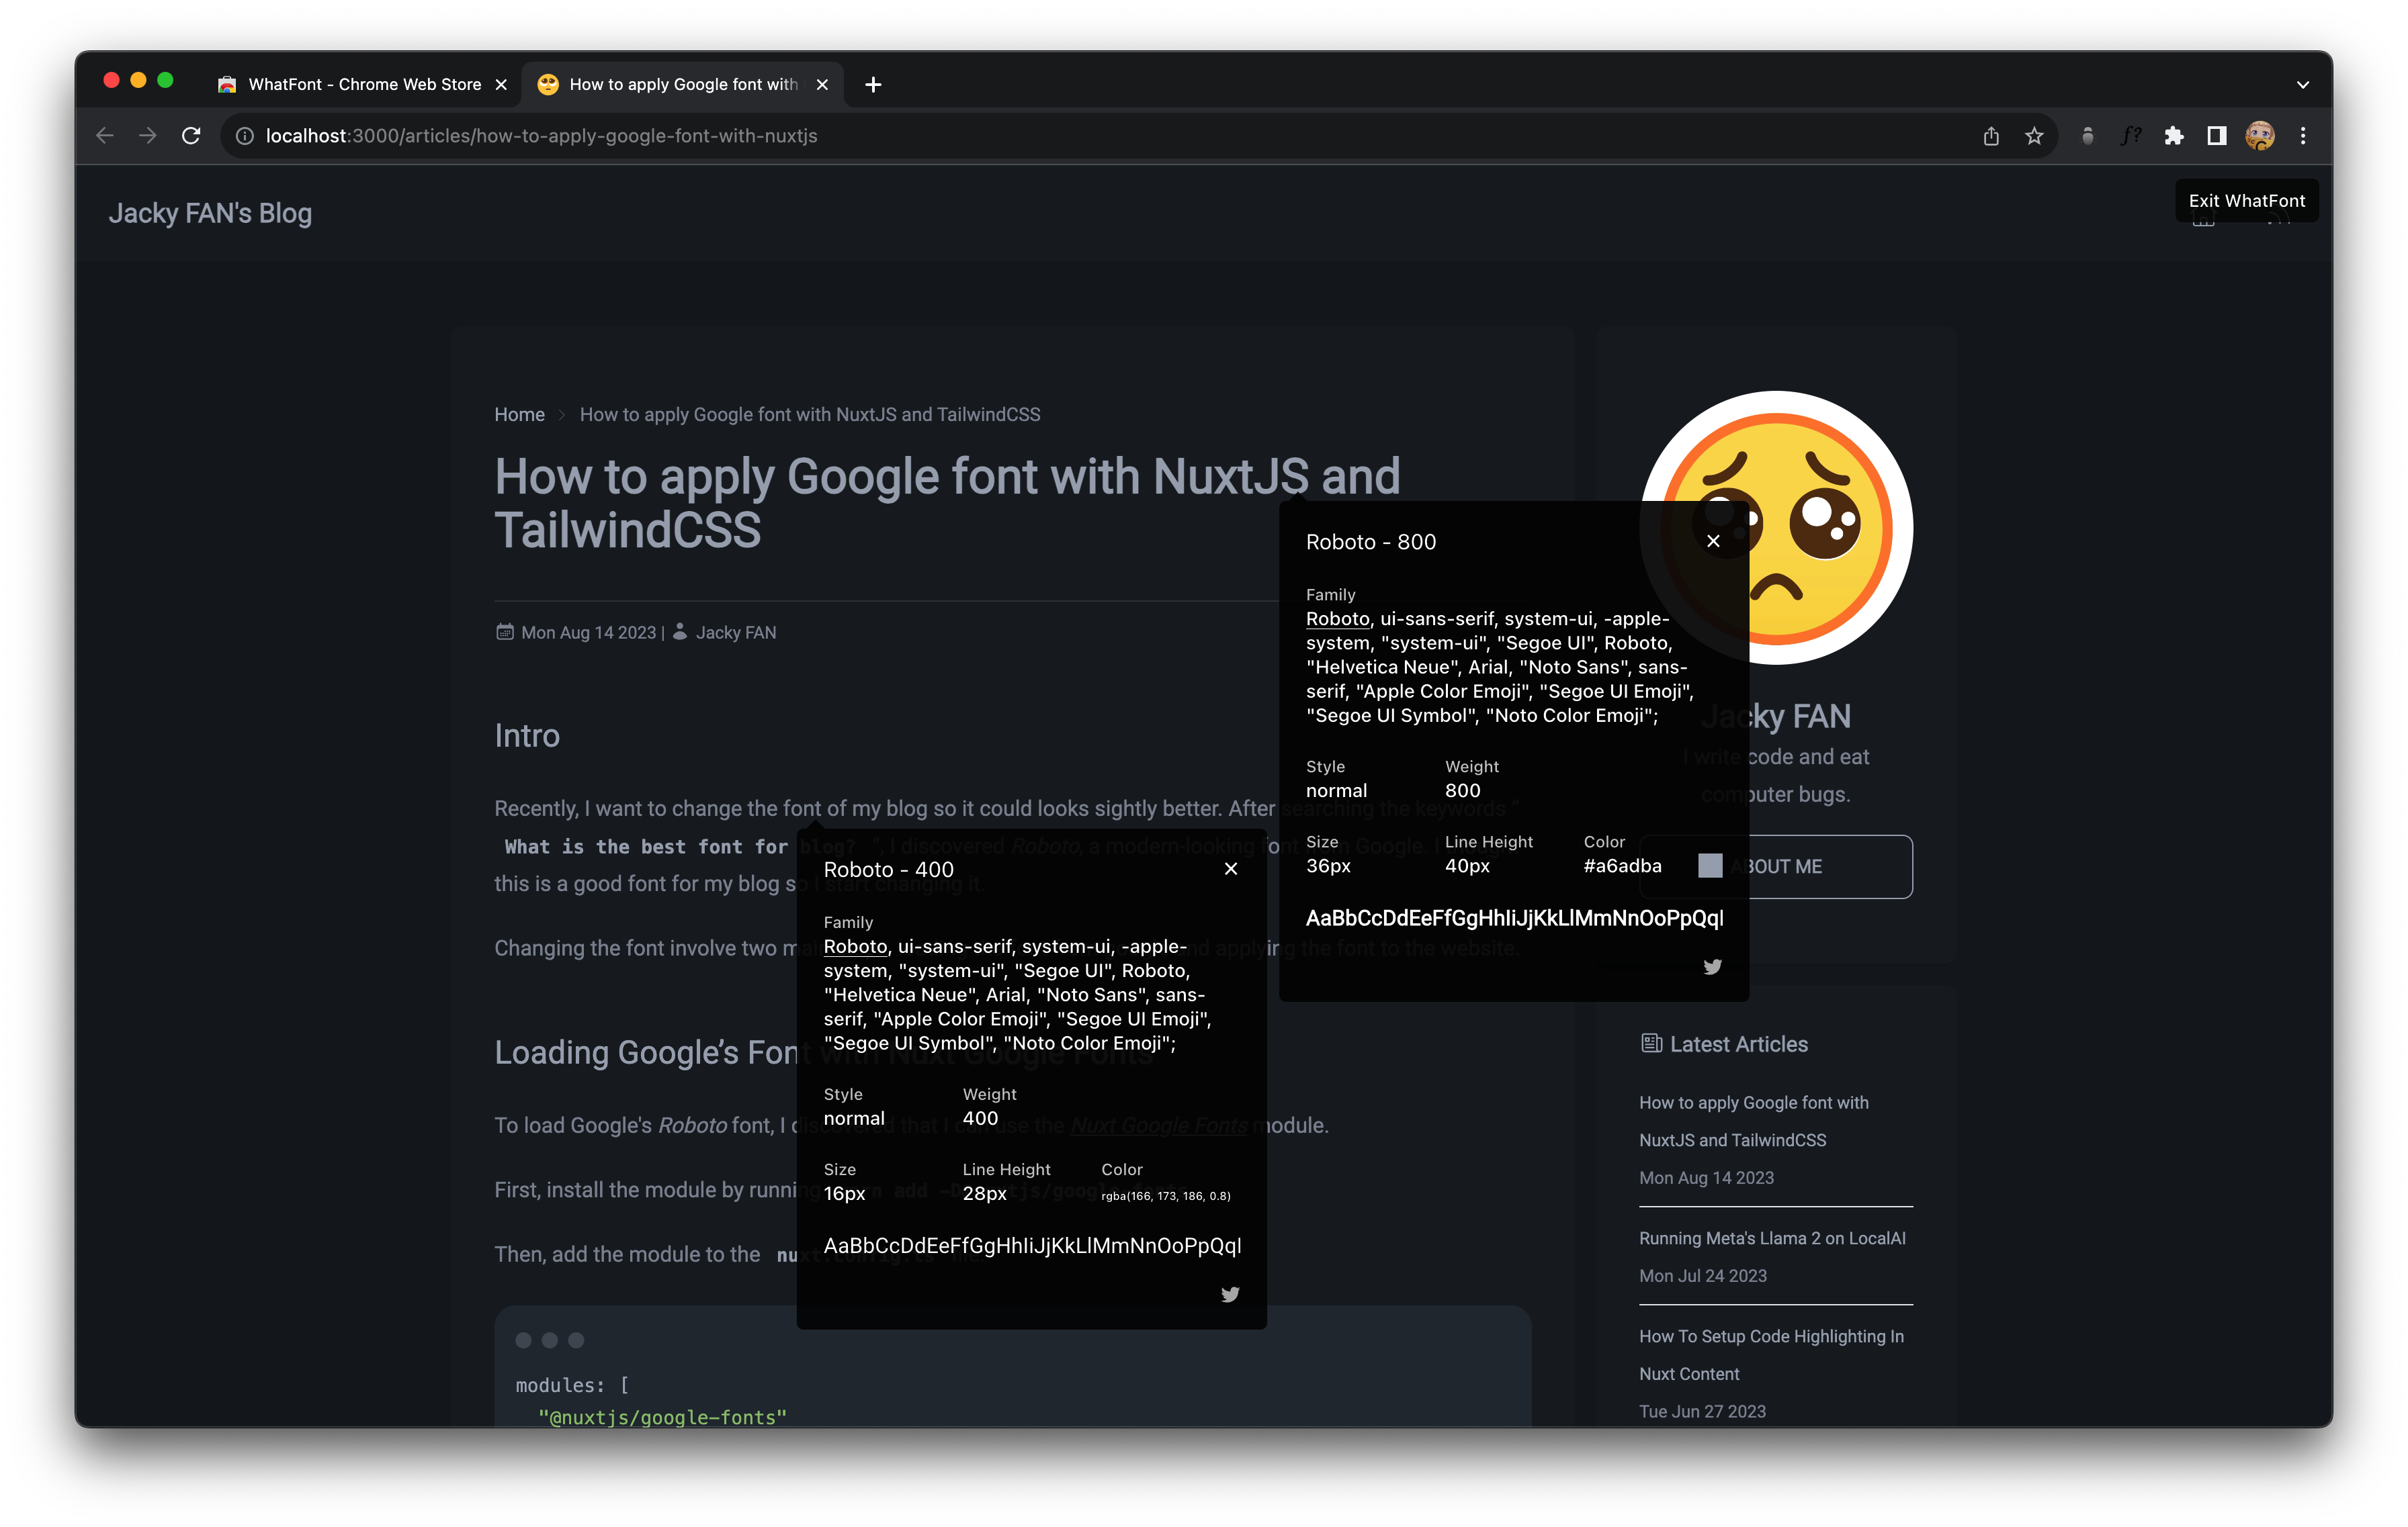Viewport: 2408px width, 1527px height.
Task: Open the Extensions puzzle piece icon
Action: pos(2174,136)
